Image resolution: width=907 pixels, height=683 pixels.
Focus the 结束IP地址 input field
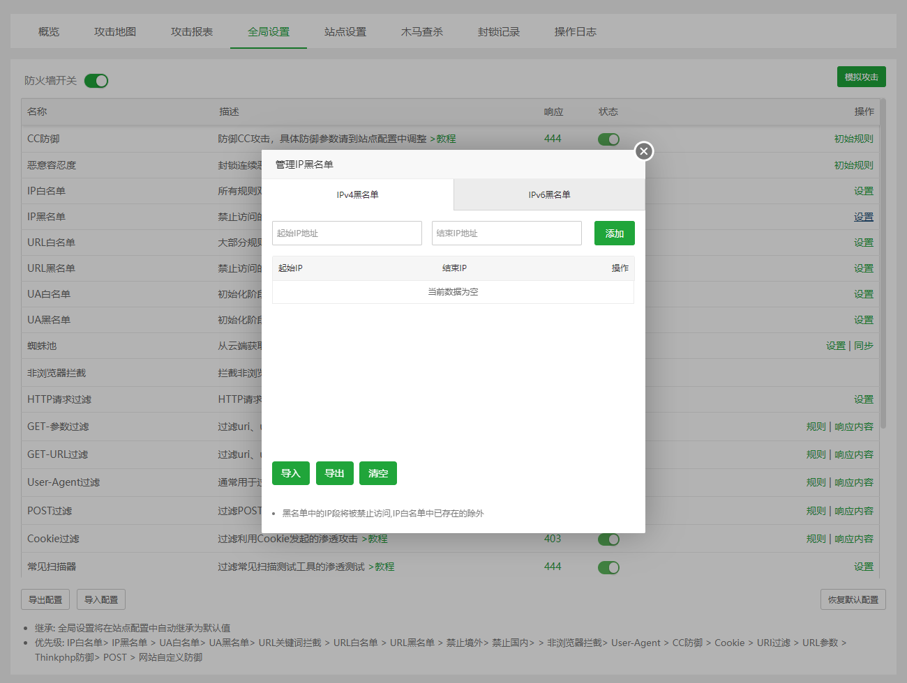(x=507, y=233)
